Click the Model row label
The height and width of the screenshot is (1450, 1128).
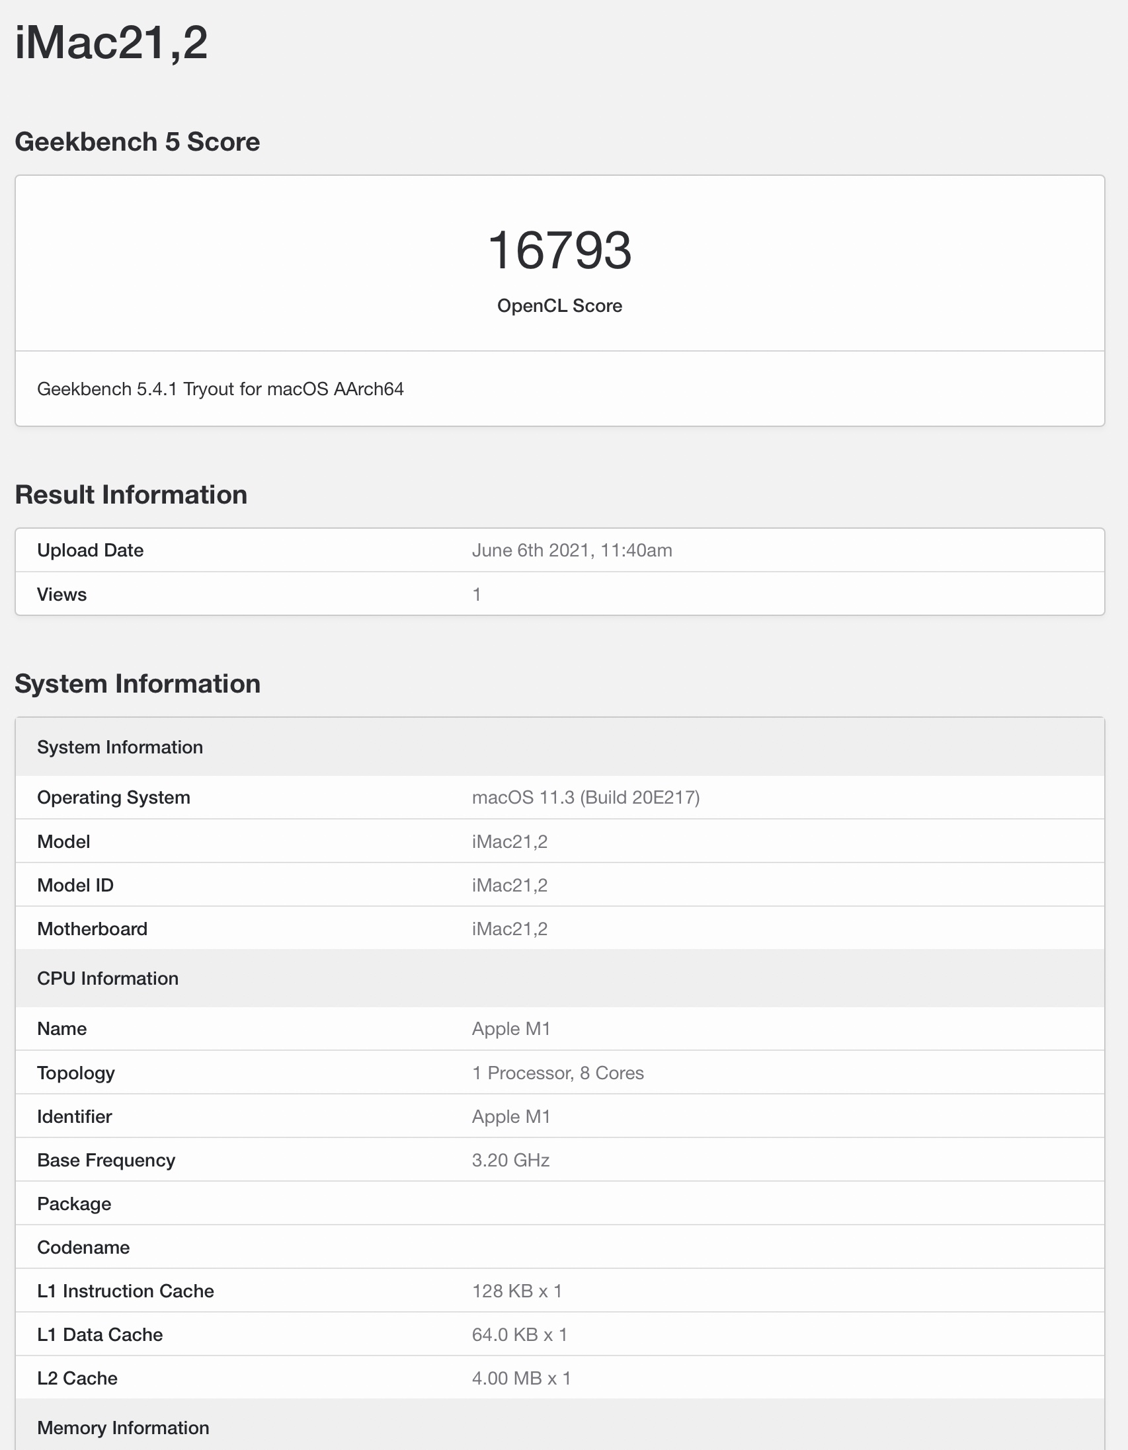[x=63, y=842]
